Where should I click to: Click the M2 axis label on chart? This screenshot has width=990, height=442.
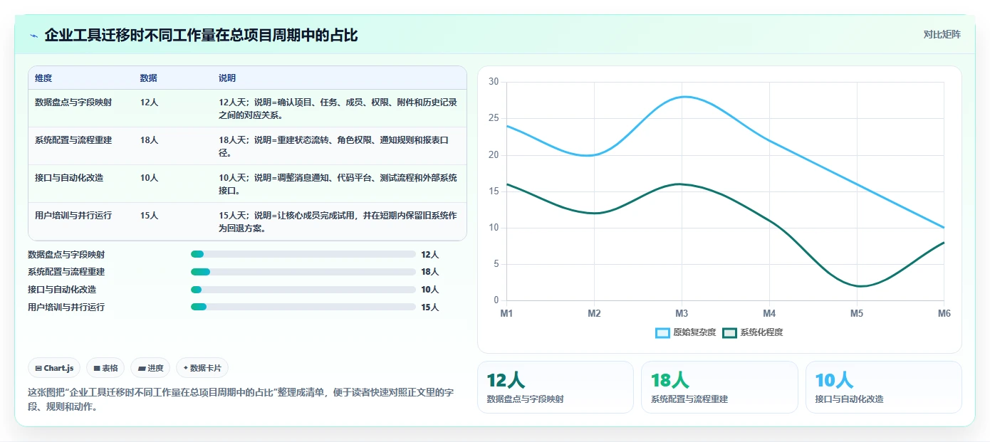pyautogui.click(x=594, y=313)
